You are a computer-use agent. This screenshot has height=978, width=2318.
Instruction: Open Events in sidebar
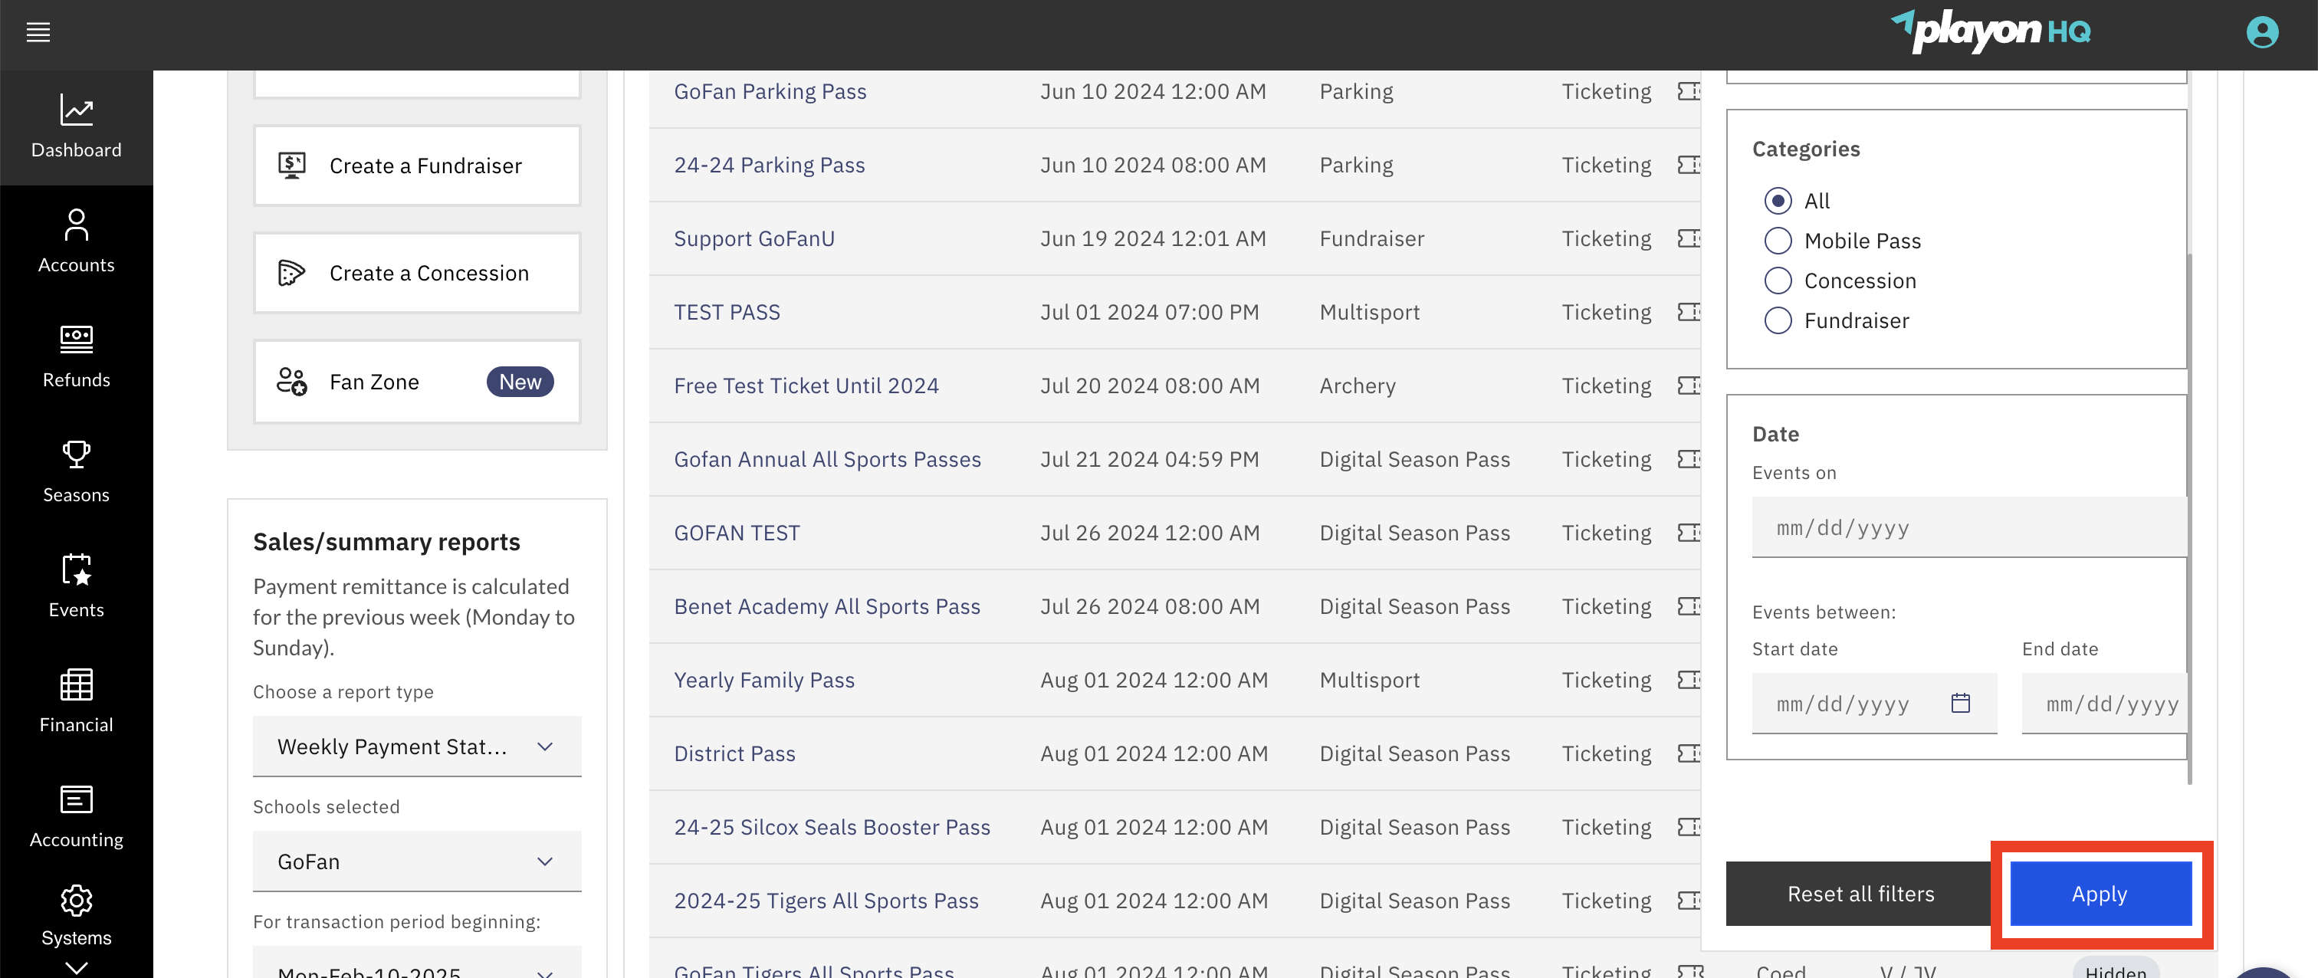77,586
